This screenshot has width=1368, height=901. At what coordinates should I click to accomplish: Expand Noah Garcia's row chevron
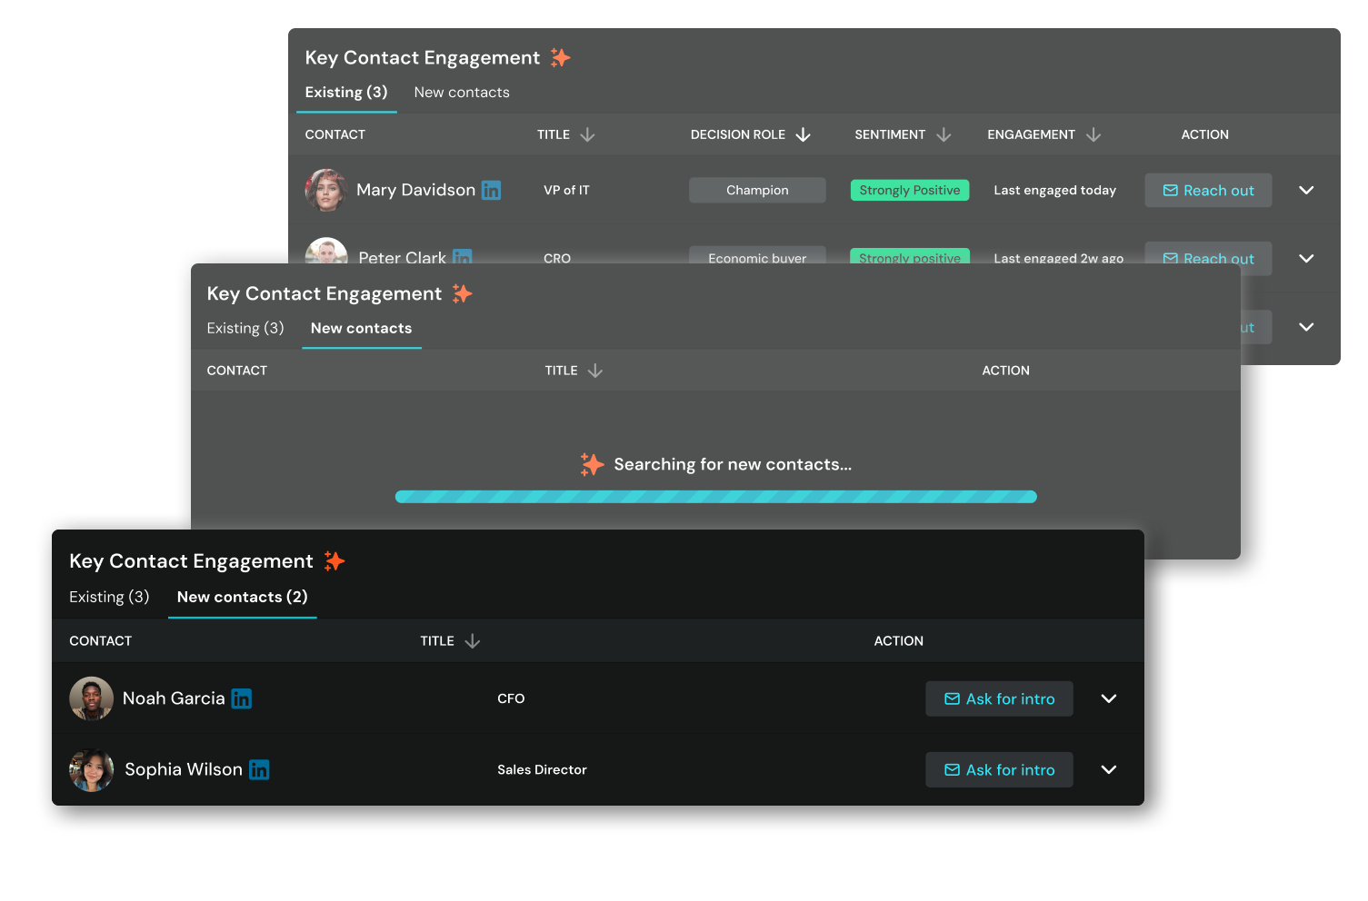point(1109,698)
